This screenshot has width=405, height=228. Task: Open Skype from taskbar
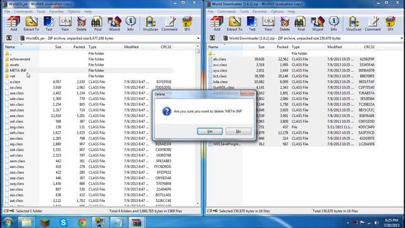click(x=63, y=222)
